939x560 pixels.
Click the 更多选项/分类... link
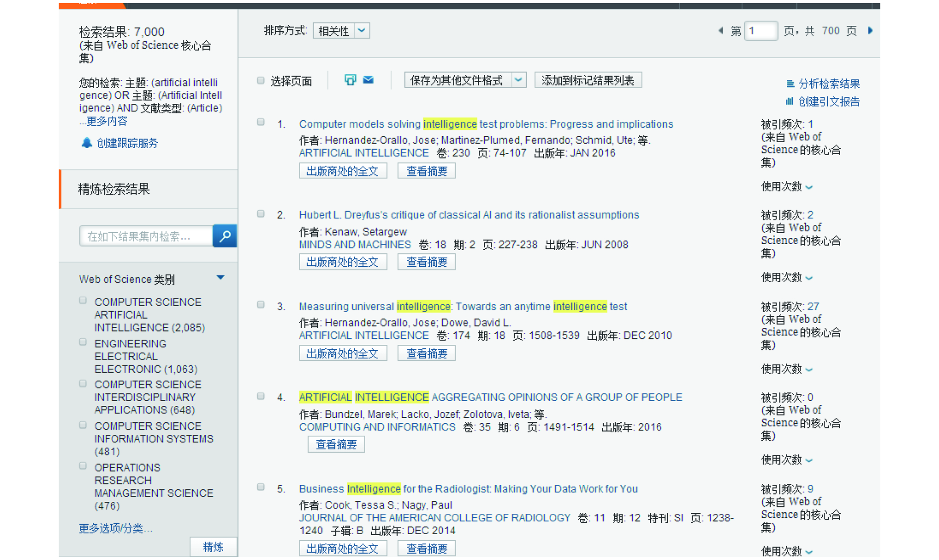(x=116, y=528)
